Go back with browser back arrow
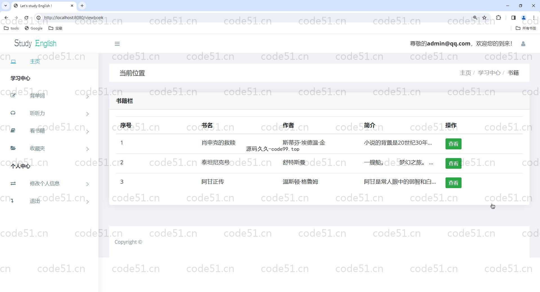540x292 pixels. pyautogui.click(x=6, y=18)
